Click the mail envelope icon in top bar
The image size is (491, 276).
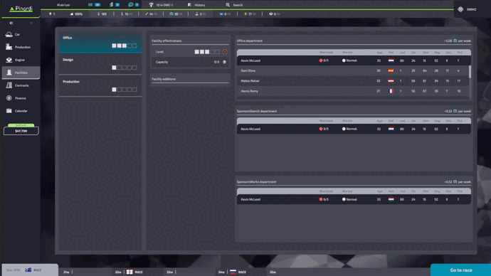pyautogui.click(x=90, y=5)
